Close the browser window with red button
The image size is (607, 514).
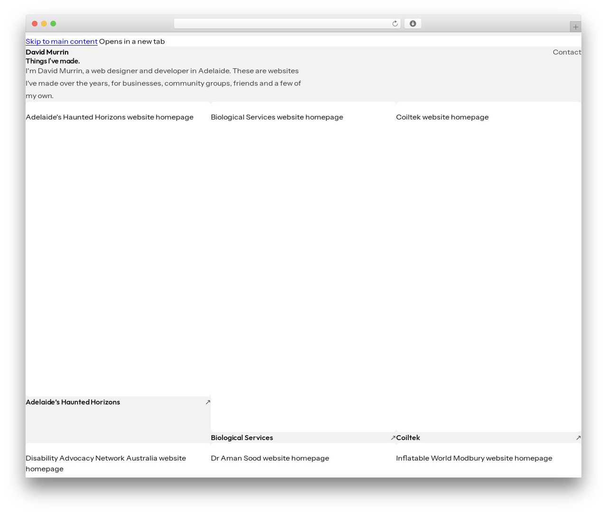[35, 24]
